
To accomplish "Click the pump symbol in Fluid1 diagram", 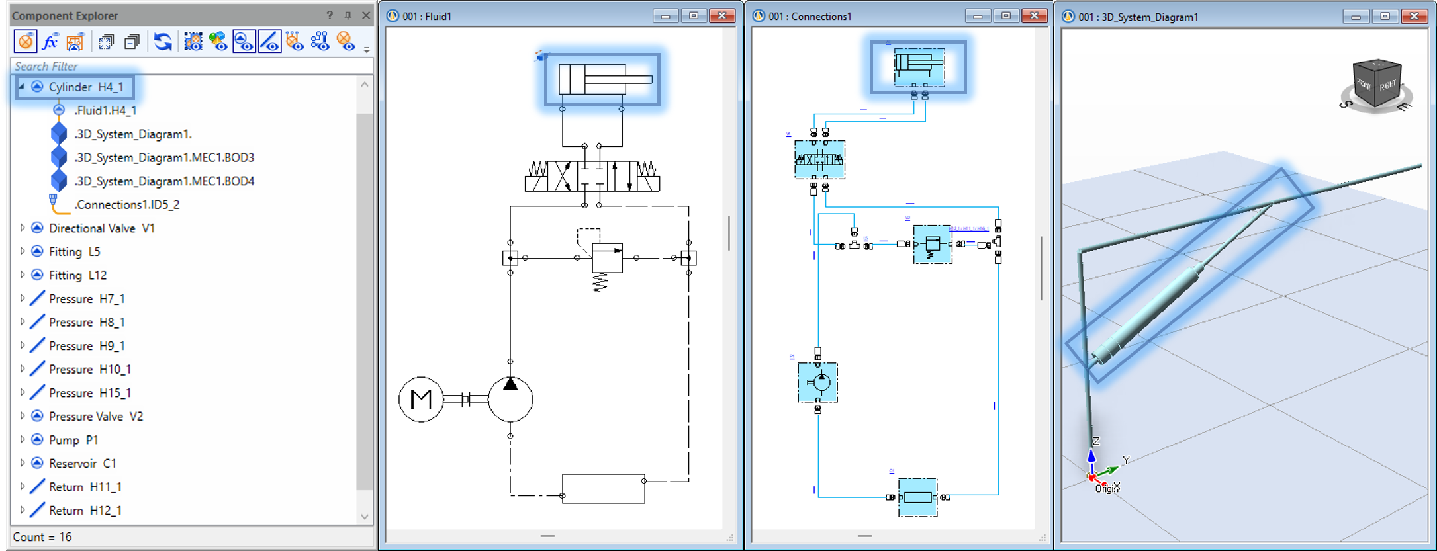I will (x=510, y=400).
